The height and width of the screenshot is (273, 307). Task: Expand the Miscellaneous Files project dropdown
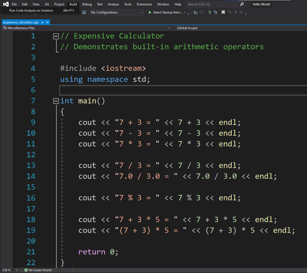(169, 28)
